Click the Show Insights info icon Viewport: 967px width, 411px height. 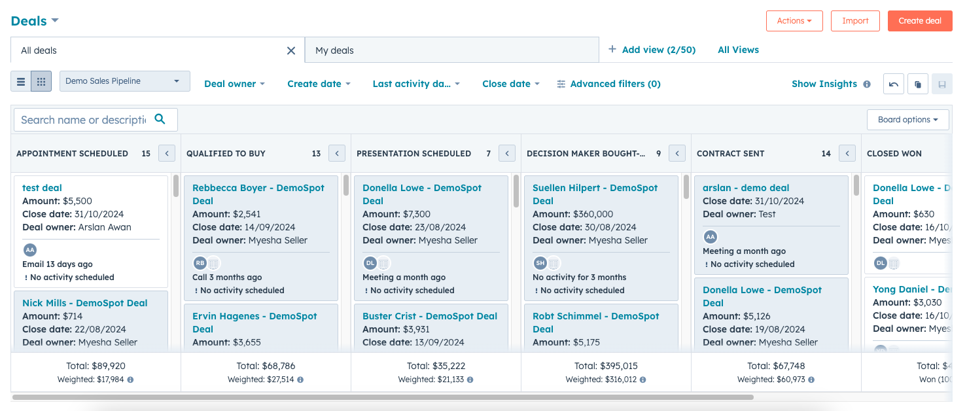click(867, 84)
